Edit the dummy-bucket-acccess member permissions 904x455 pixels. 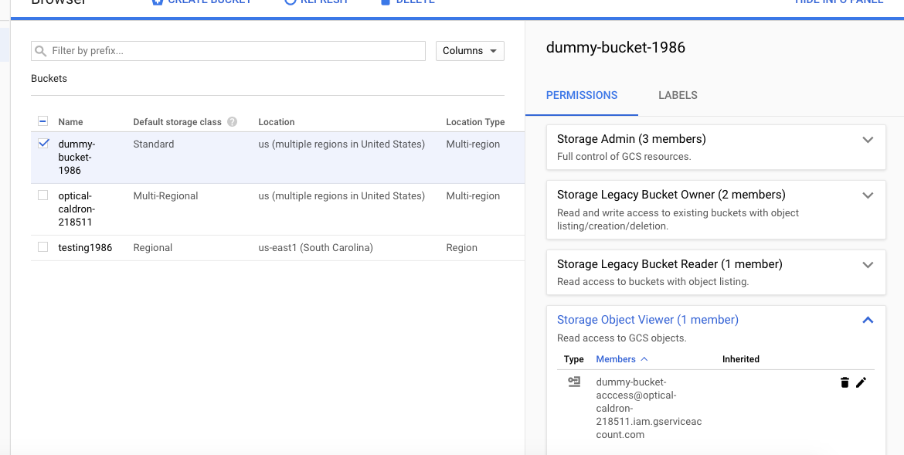click(x=862, y=382)
